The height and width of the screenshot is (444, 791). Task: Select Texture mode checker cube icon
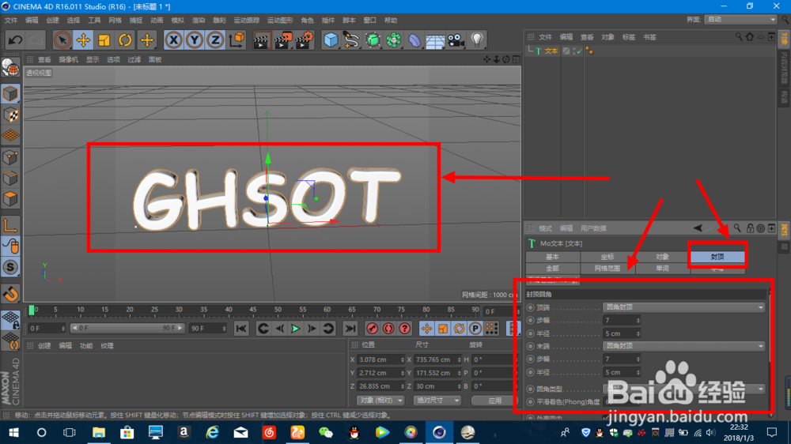coord(10,115)
